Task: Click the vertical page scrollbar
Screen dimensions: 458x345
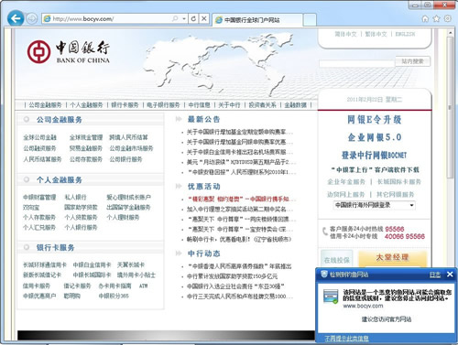Action: (450, 107)
